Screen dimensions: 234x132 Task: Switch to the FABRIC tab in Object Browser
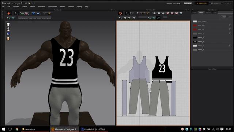(201, 12)
